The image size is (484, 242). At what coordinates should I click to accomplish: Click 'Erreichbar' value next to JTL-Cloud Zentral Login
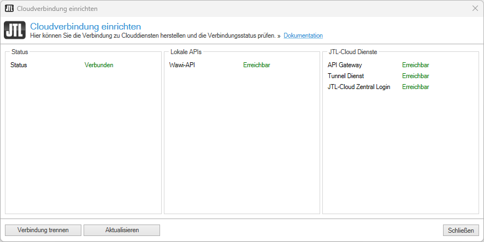[416, 87]
